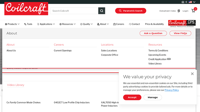Click the Coilcraft CPS logo
The width and height of the screenshot is (200, 112).
click(182, 24)
